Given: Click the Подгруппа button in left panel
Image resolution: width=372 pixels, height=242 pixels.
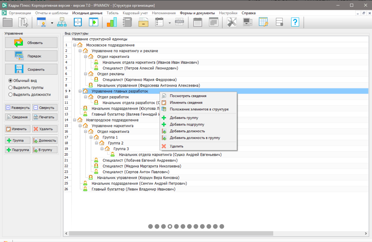Looking at the screenshot, I should coord(18,150).
